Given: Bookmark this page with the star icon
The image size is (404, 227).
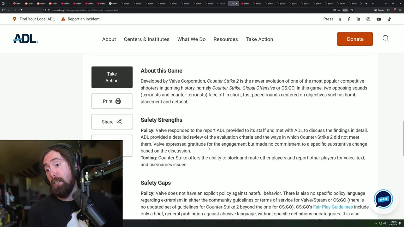Looking at the screenshot, I should [352, 10].
